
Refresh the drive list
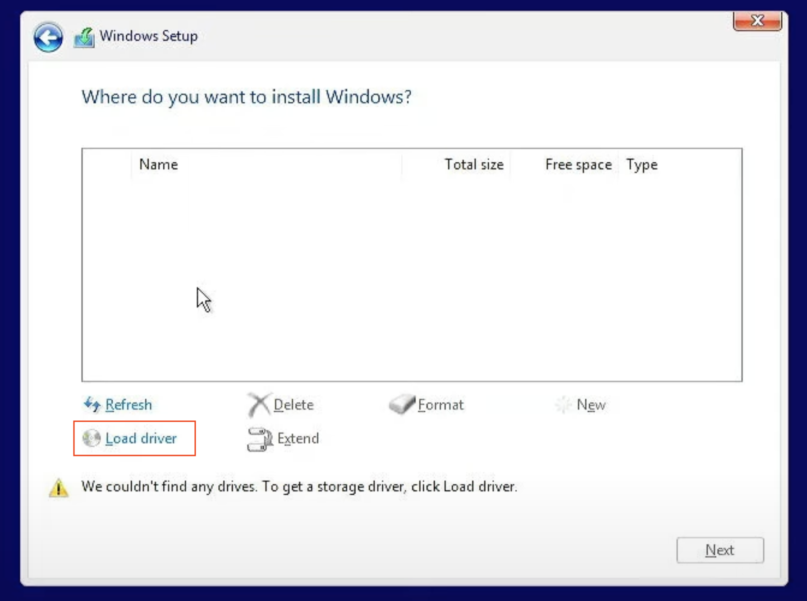point(128,405)
